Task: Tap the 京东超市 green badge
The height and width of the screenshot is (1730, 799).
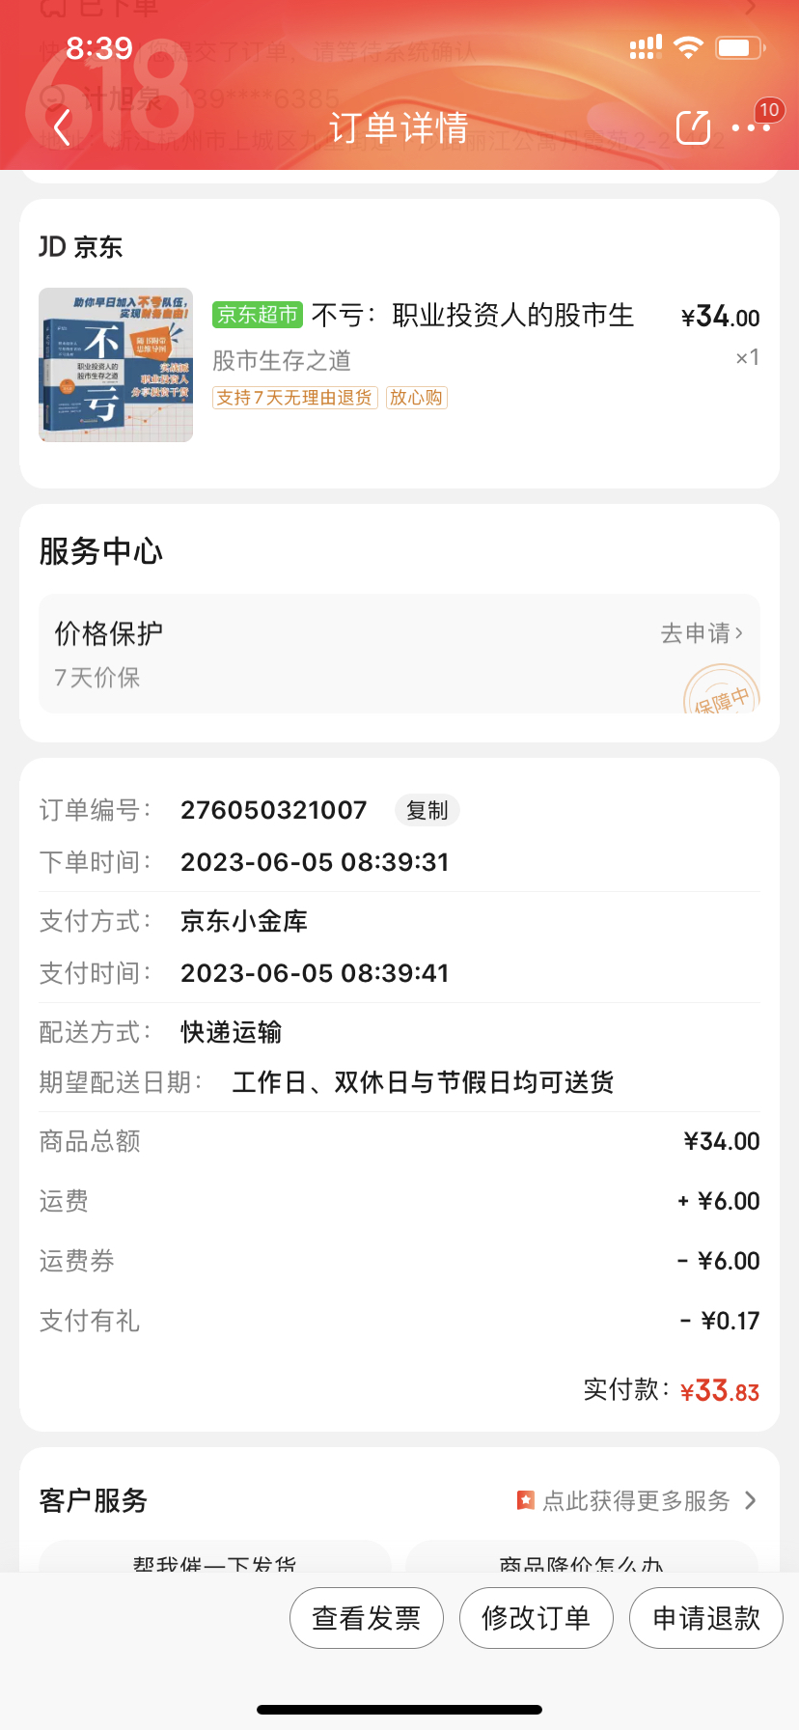Action: 258,315
